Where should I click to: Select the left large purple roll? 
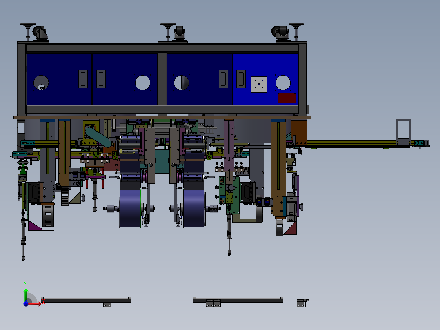coord(130,208)
